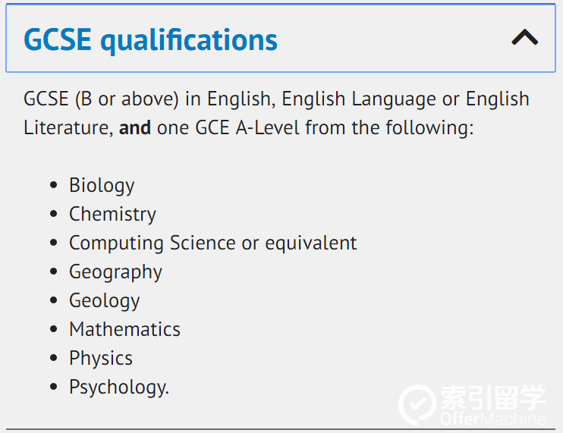Click the GCSE qualifications heading text

click(x=150, y=40)
